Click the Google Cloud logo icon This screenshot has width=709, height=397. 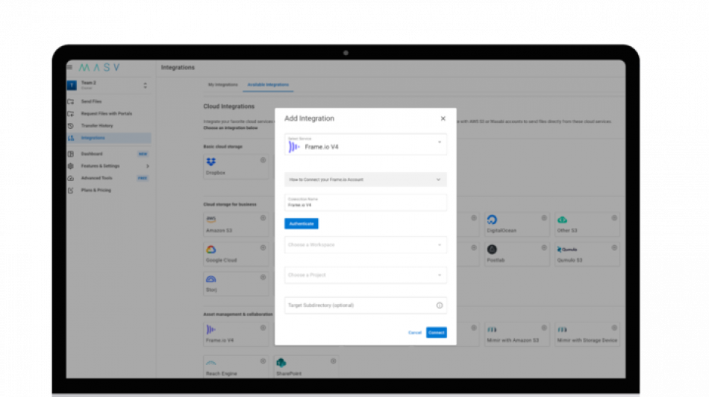pyautogui.click(x=211, y=250)
